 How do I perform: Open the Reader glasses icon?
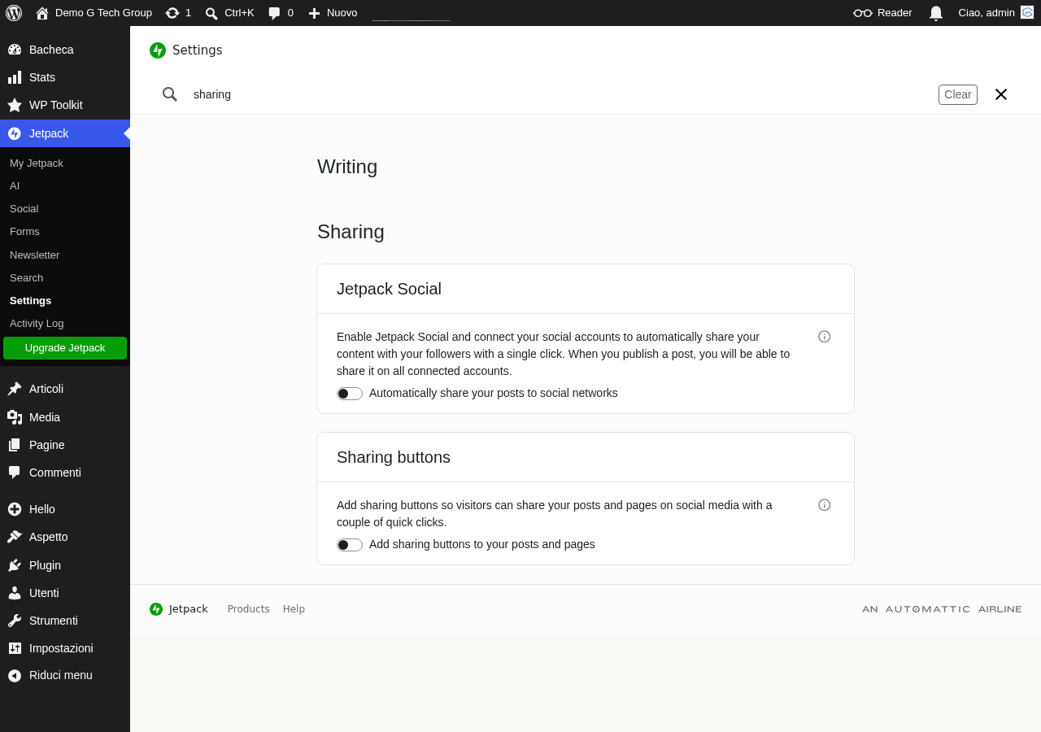tap(863, 13)
